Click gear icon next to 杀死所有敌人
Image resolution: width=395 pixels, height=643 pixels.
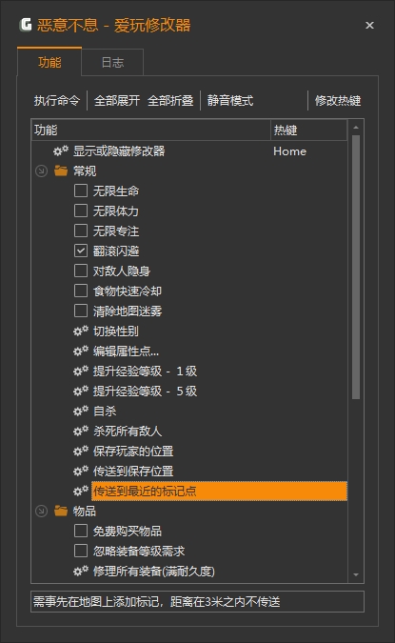click(81, 431)
